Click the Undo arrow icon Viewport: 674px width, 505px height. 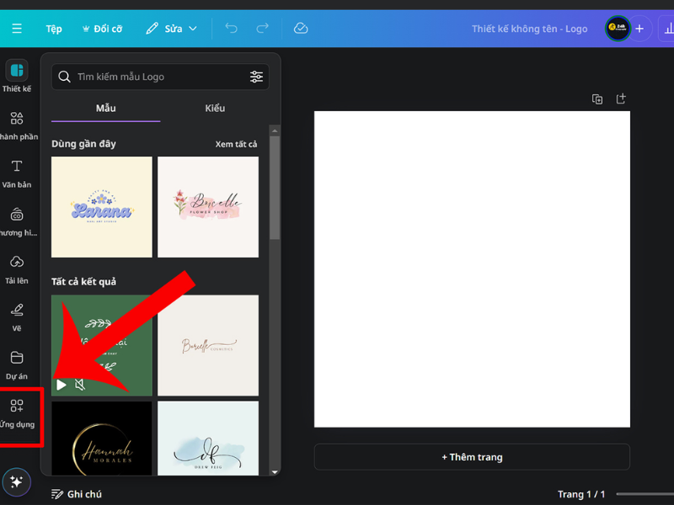click(230, 28)
